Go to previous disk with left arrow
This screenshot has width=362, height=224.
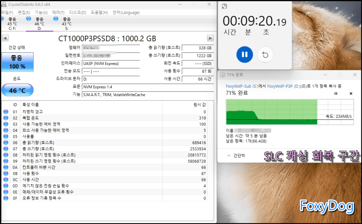pyautogui.click(x=5, y=38)
